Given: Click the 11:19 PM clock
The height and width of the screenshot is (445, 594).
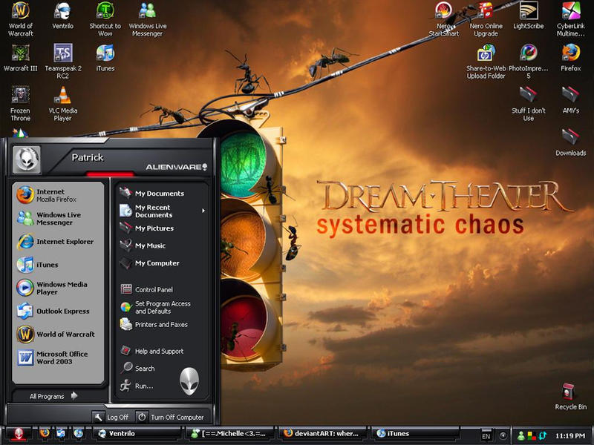Looking at the screenshot, I should [570, 436].
